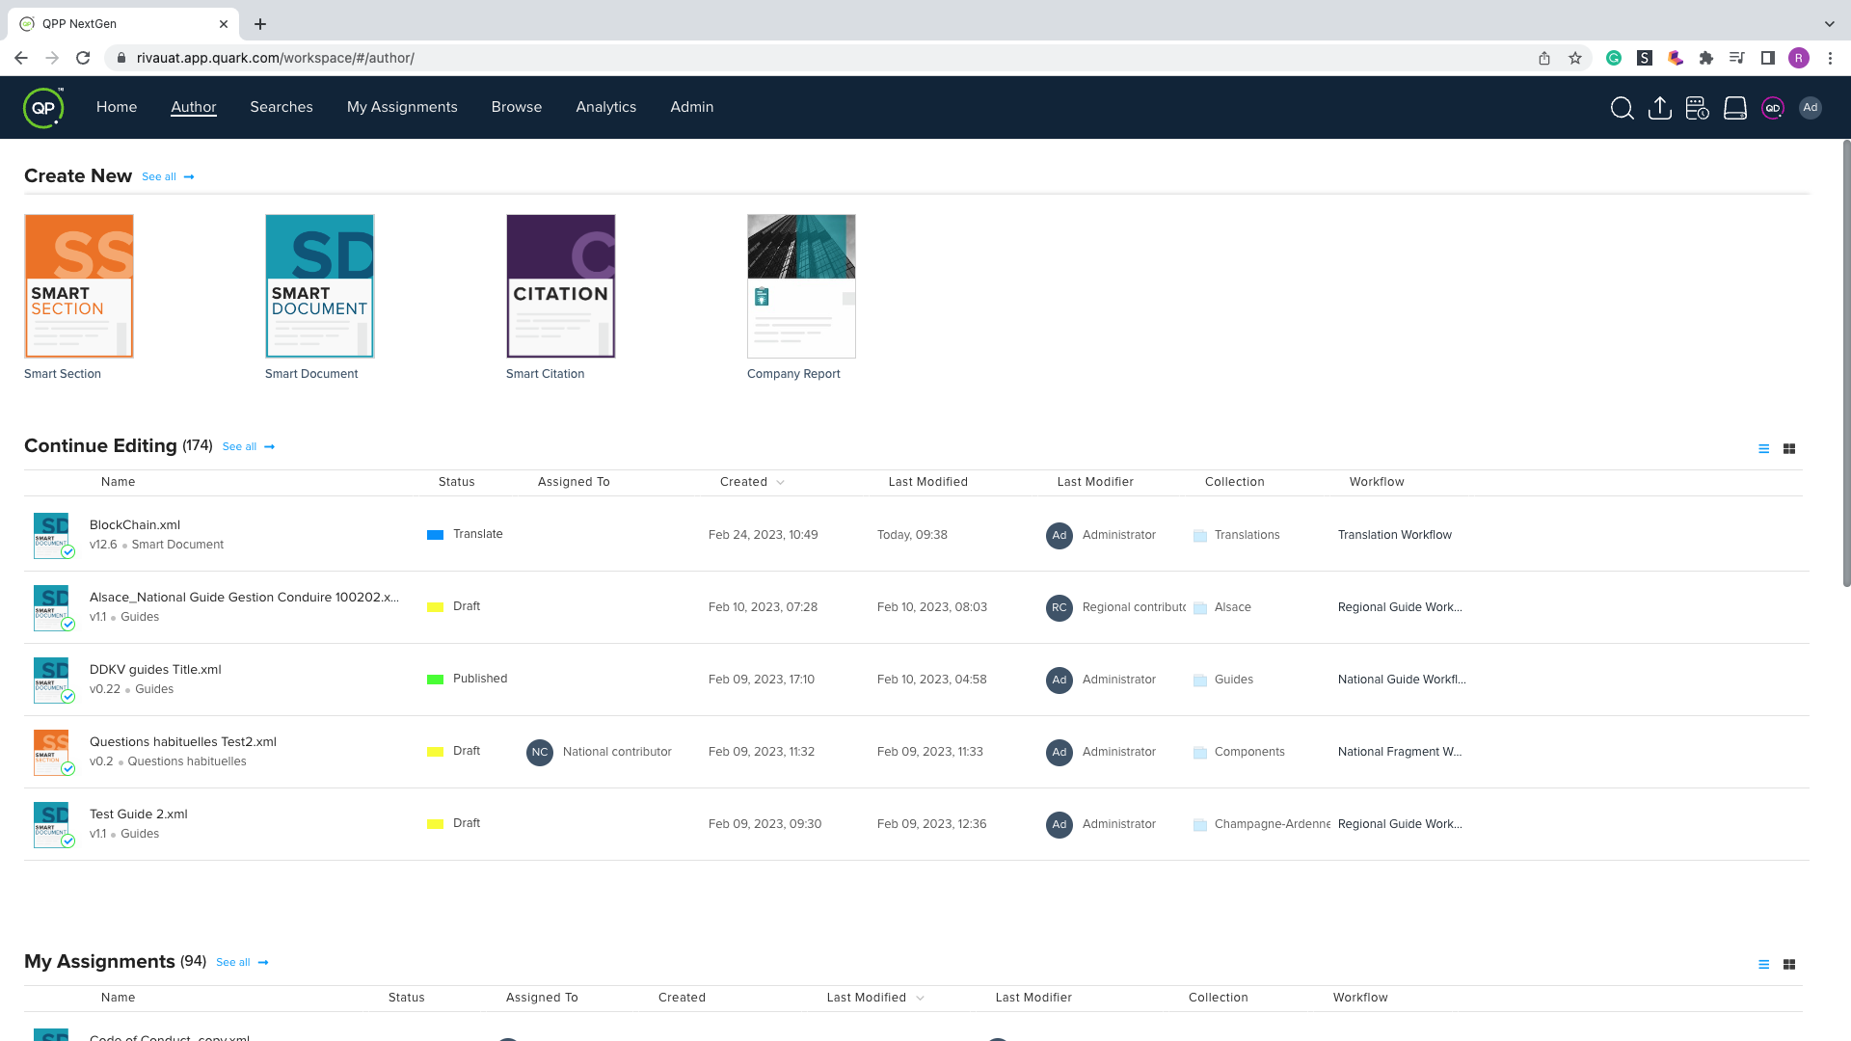Click the QP logo in the top left
Image resolution: width=1851 pixels, height=1041 pixels.
(43, 107)
